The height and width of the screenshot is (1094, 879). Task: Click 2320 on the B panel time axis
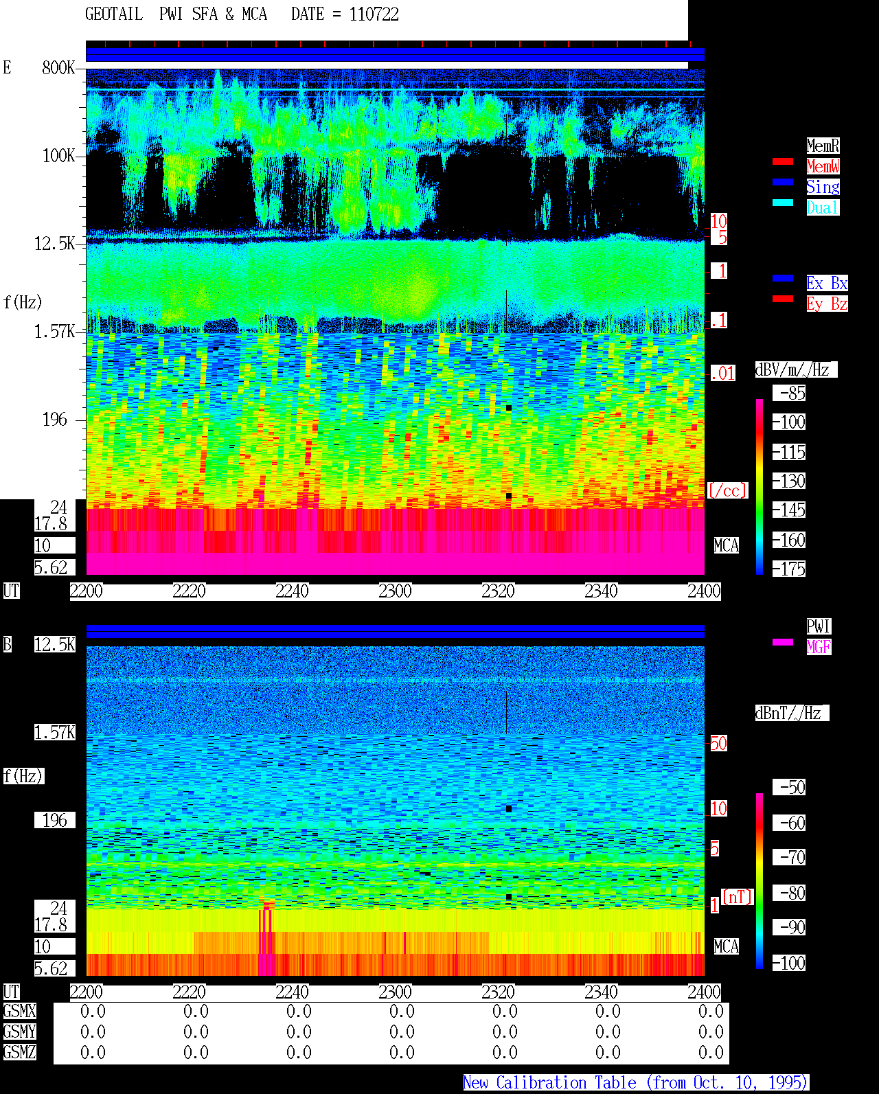[499, 992]
